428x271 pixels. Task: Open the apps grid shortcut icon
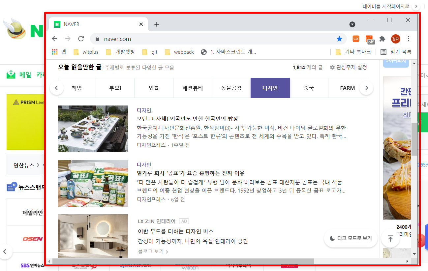click(55, 52)
